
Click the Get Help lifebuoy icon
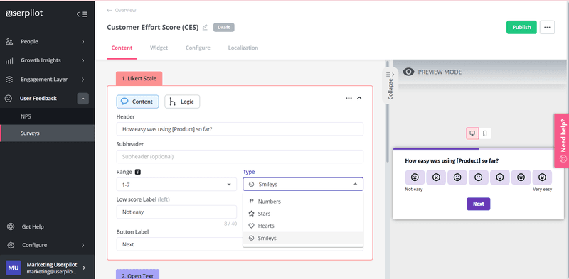pos(11,227)
